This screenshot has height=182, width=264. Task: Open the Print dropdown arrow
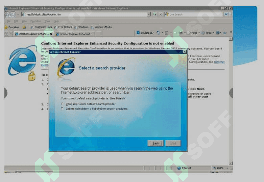click(185, 33)
